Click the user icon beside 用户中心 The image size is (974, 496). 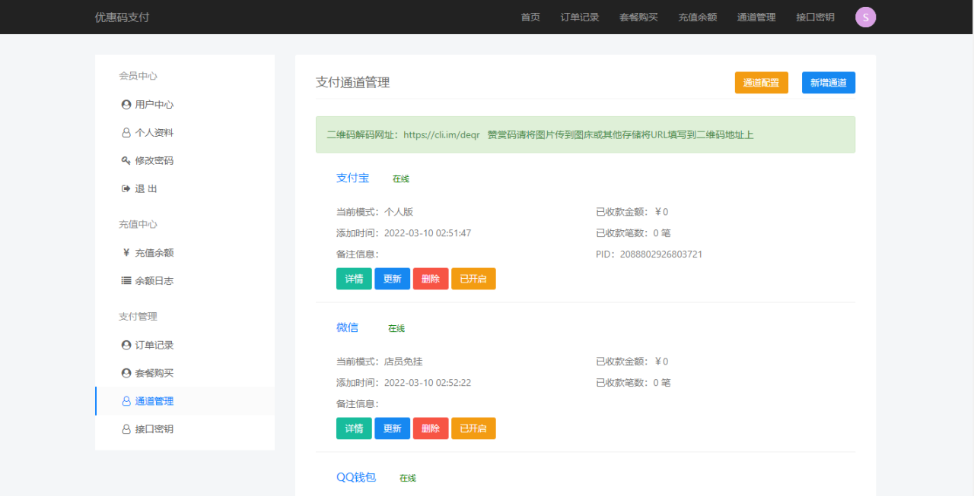tap(126, 105)
